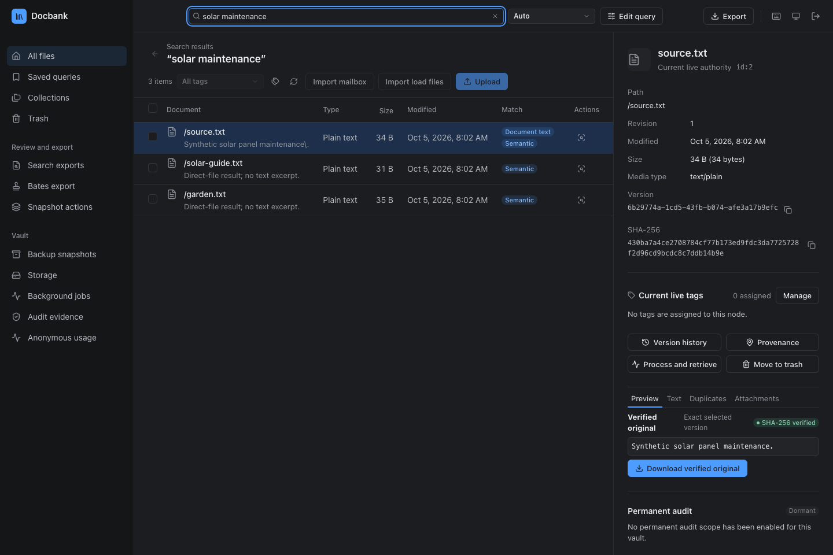This screenshot has height=555, width=833.
Task: Click the Upload button
Action: coord(482,82)
